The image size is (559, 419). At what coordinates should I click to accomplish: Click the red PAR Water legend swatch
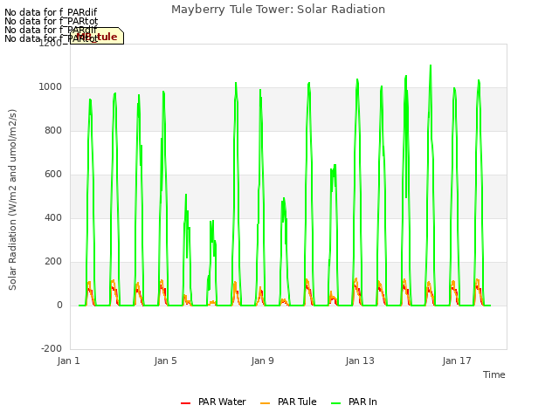pyautogui.click(x=186, y=403)
